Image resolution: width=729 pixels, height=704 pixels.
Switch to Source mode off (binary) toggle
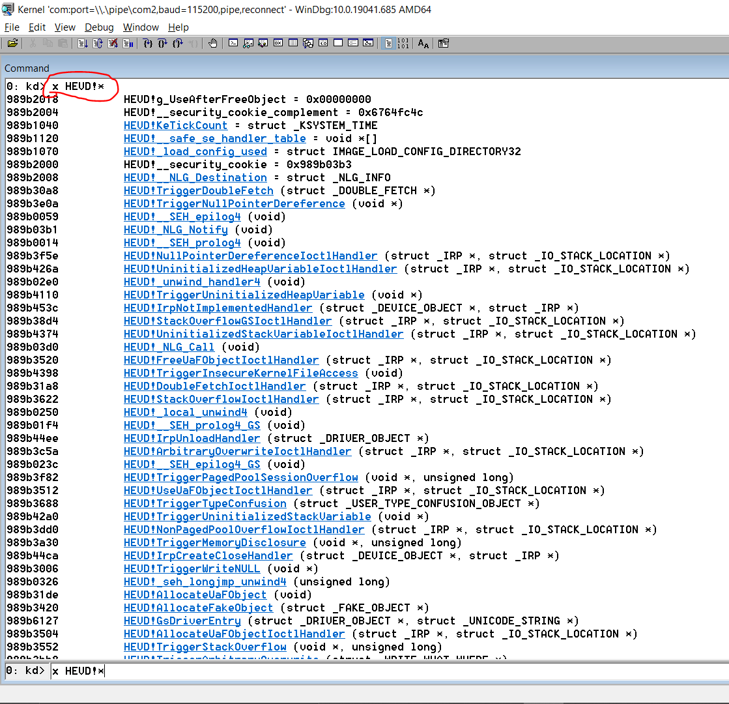pyautogui.click(x=403, y=44)
